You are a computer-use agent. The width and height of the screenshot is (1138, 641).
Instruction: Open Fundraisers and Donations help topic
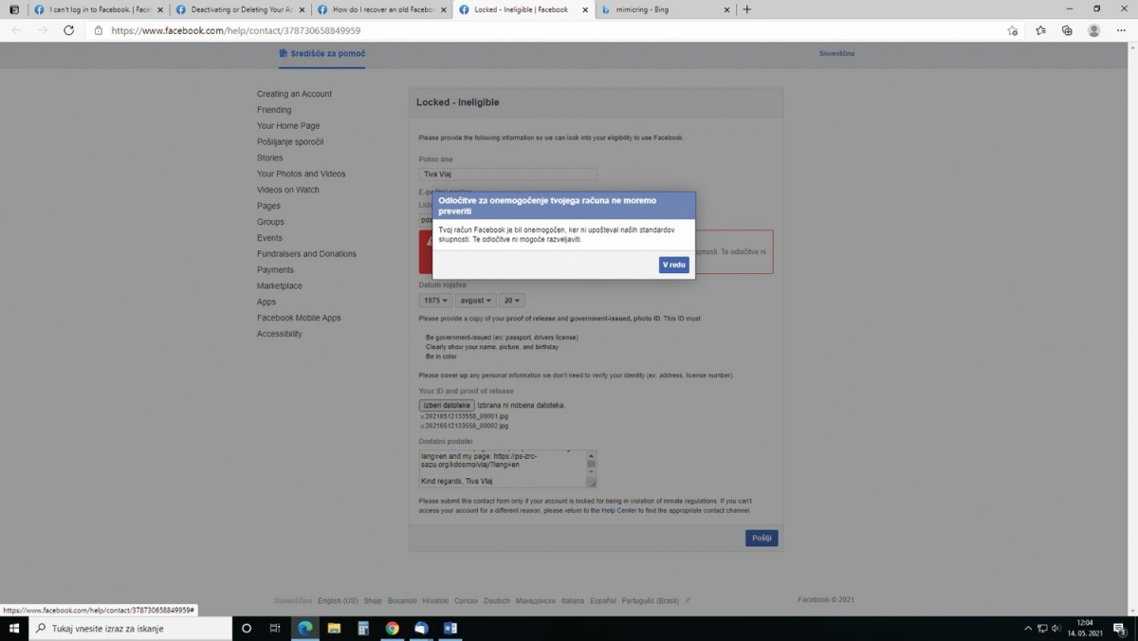(x=306, y=254)
